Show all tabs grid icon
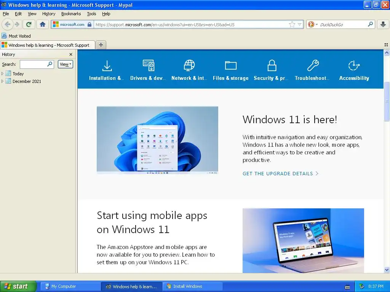This screenshot has width=390, height=292. [386, 45]
